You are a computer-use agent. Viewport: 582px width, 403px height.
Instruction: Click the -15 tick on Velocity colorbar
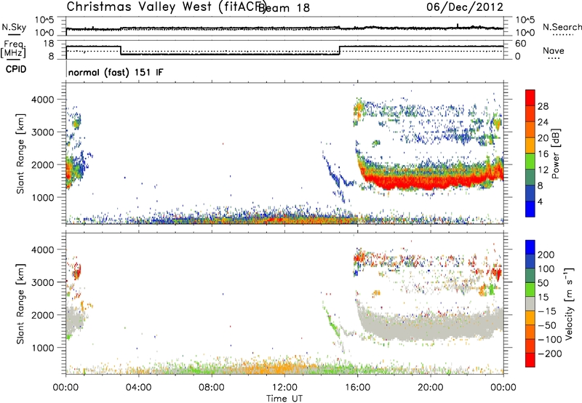point(547,311)
